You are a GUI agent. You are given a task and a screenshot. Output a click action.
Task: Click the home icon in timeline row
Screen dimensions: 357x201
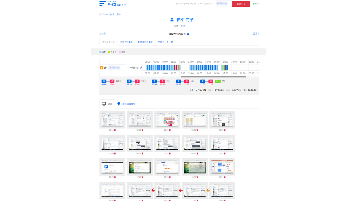[x=105, y=68]
